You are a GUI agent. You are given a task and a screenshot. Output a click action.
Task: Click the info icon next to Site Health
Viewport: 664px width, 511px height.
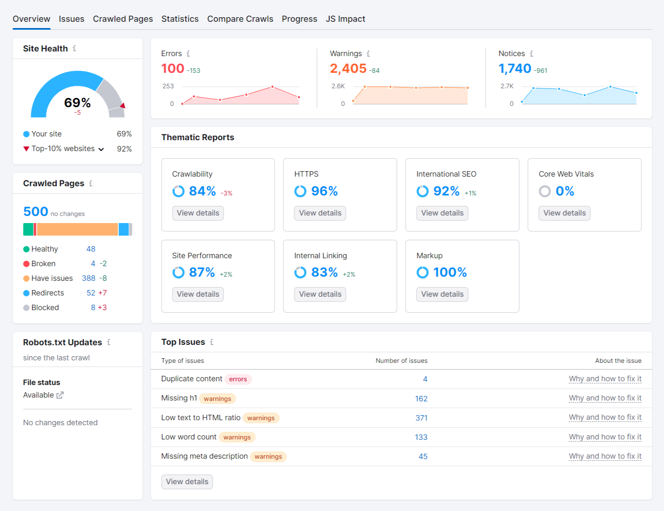74,49
